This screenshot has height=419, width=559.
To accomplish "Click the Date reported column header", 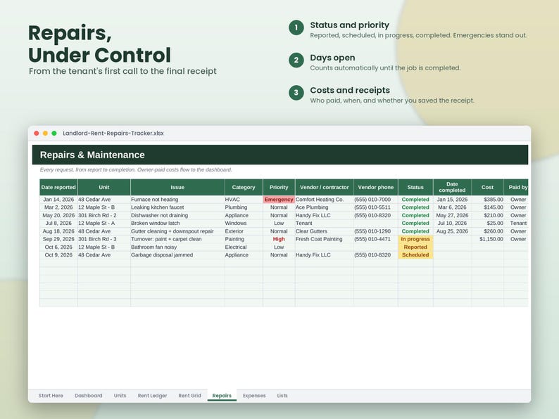I will [x=58, y=187].
